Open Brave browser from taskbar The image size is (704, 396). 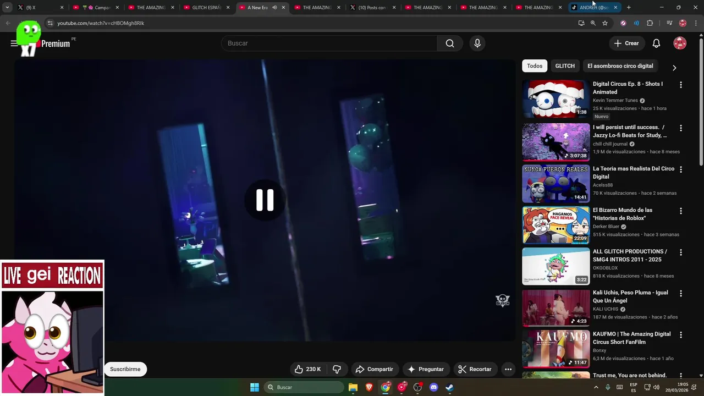(x=369, y=387)
